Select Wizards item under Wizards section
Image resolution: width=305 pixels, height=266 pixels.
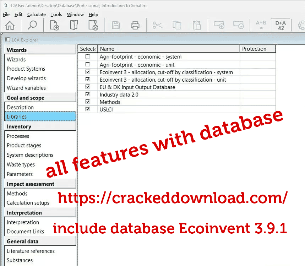[x=16, y=60]
